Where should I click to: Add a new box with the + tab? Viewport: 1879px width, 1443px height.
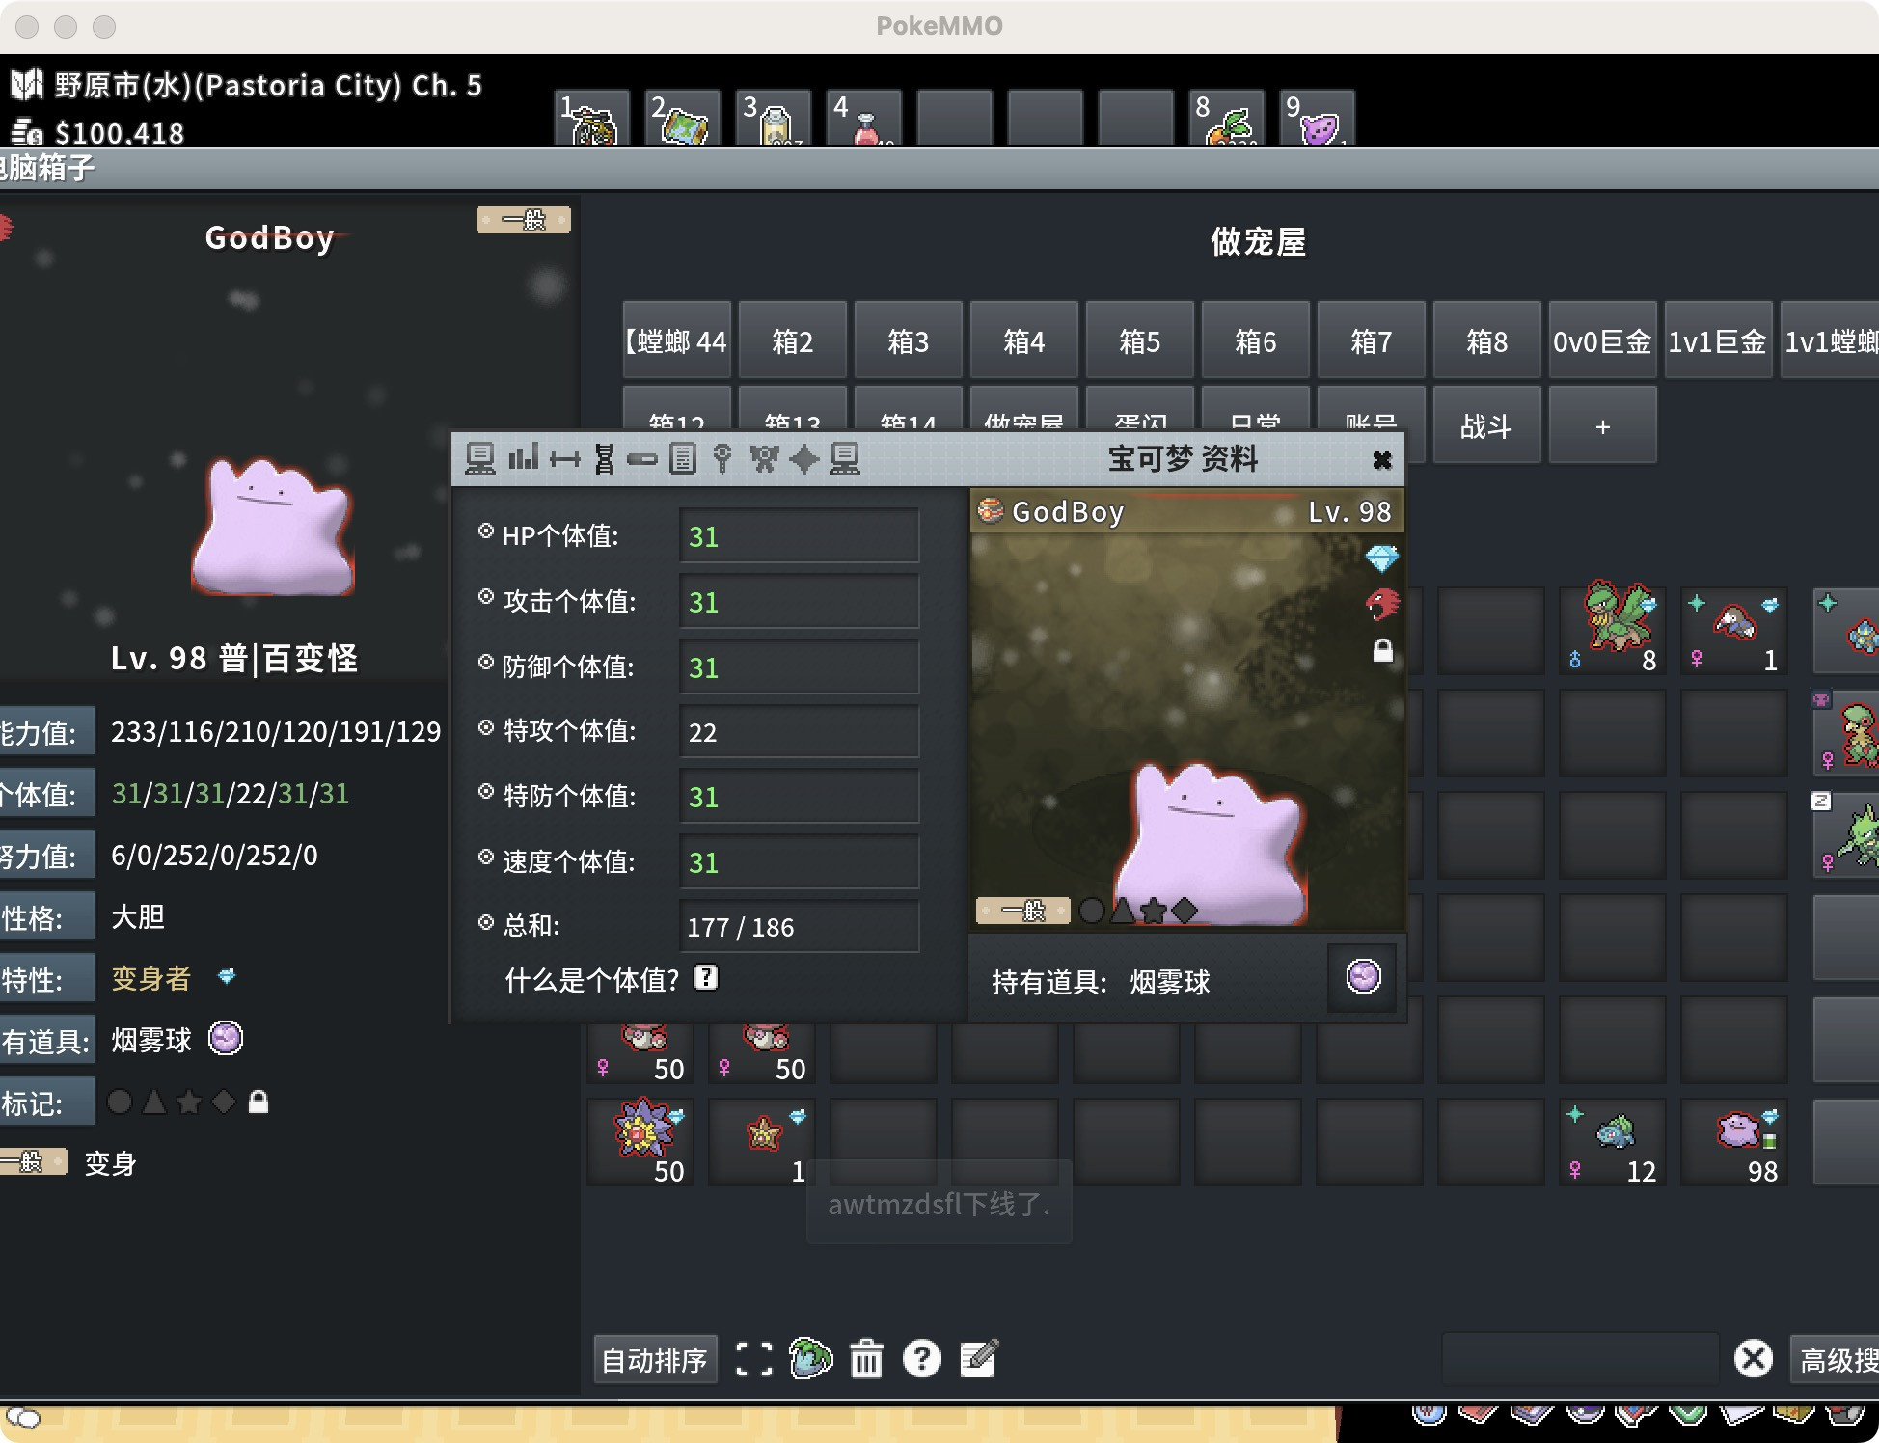click(x=1603, y=425)
